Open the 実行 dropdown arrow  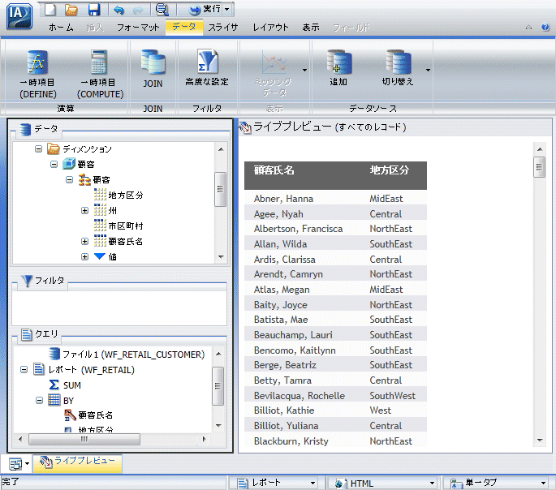227,9
